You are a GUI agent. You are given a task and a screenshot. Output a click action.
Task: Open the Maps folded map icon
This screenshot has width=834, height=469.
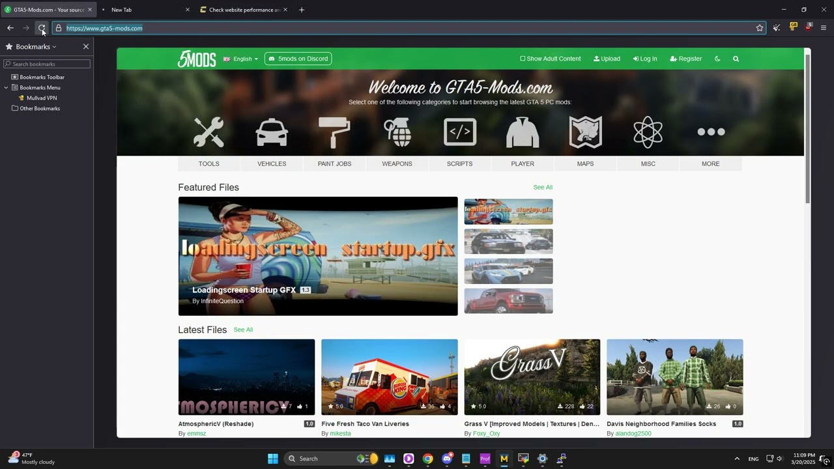(x=585, y=132)
